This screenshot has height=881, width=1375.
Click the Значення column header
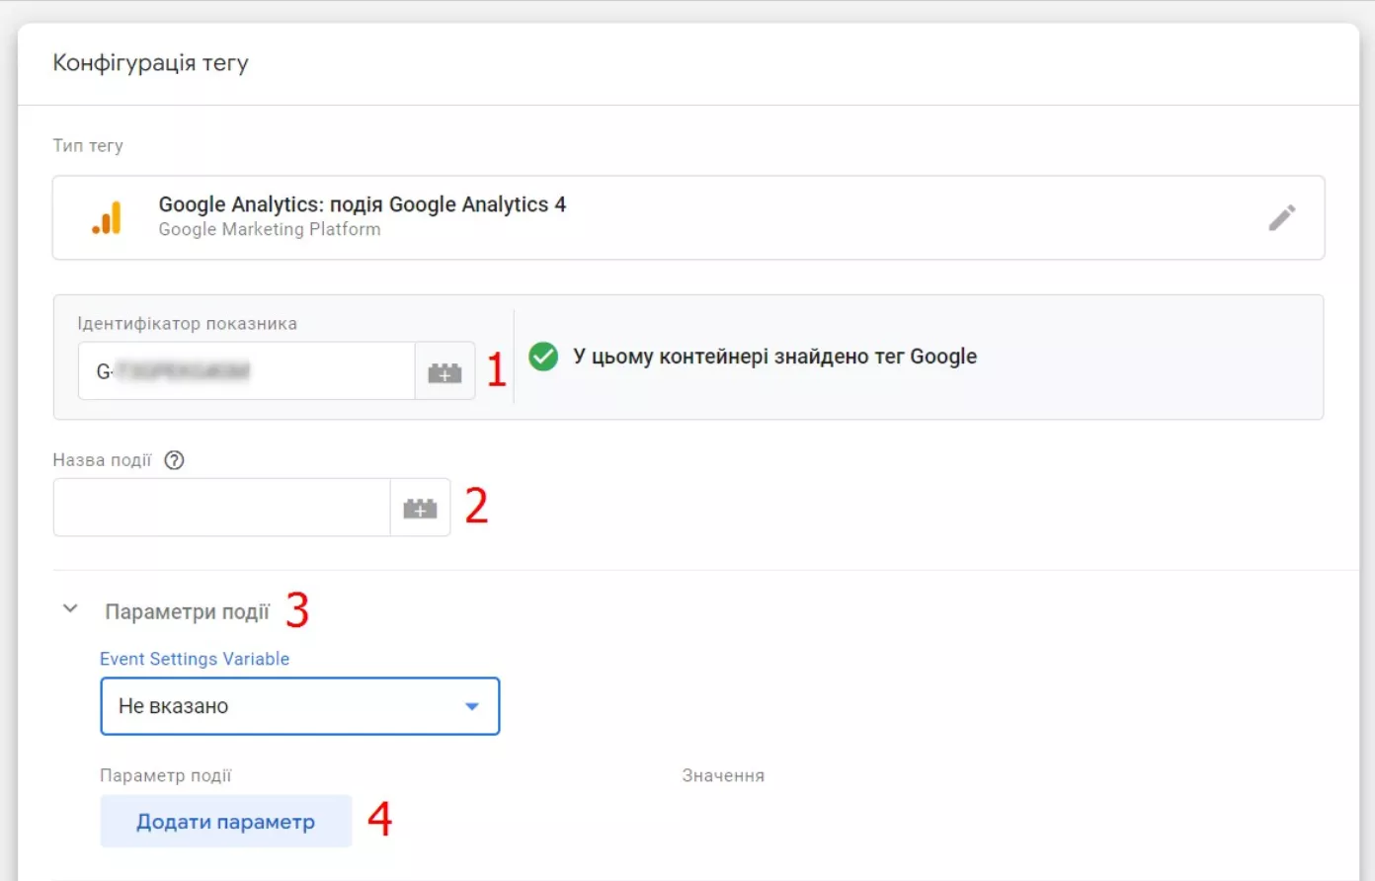coord(723,776)
